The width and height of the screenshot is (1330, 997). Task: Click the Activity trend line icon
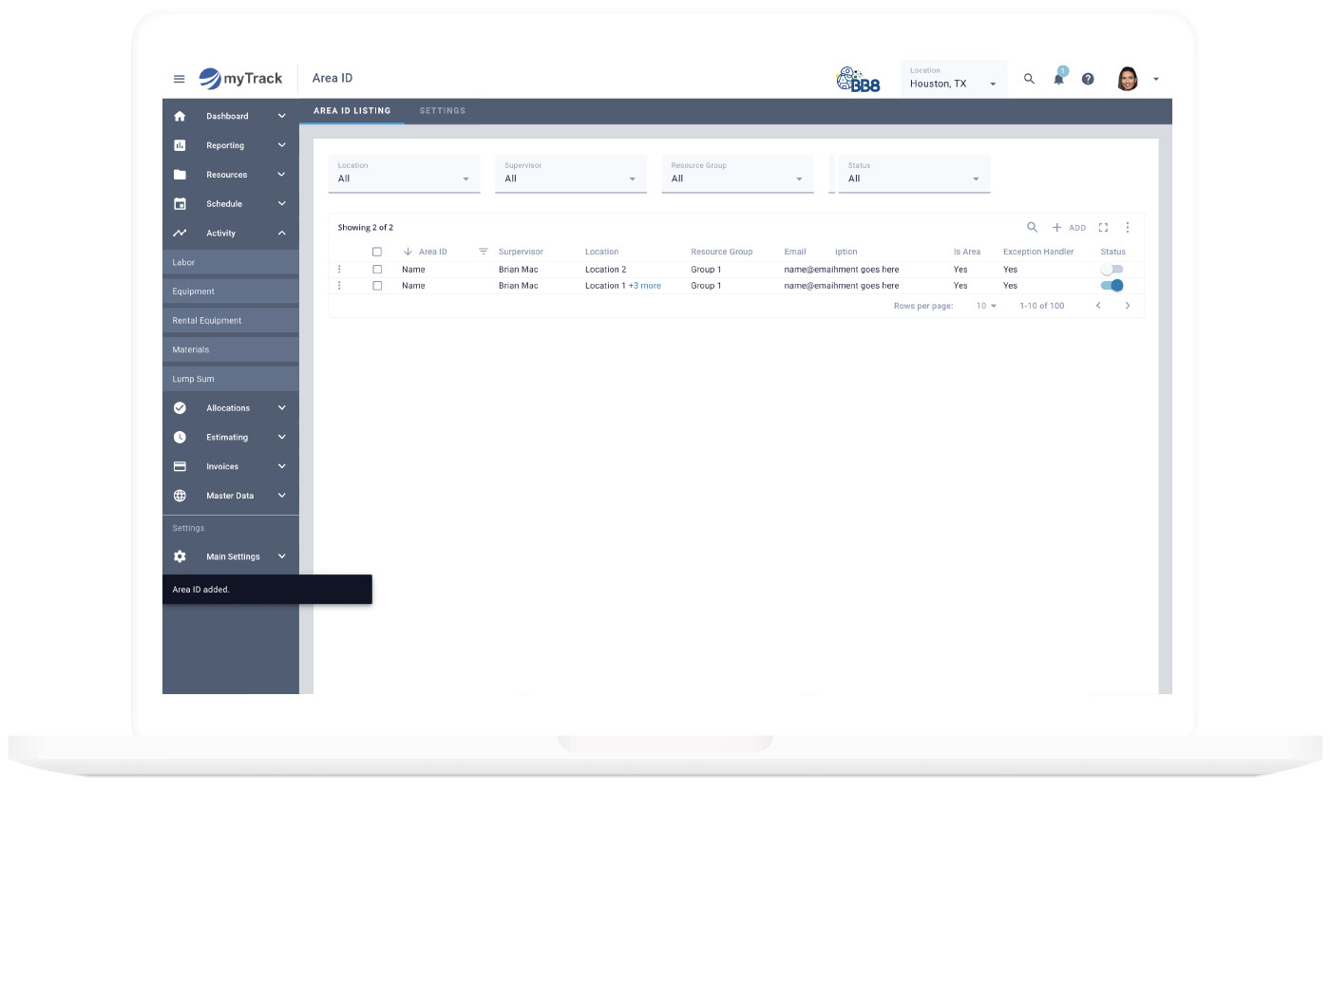[x=180, y=233]
